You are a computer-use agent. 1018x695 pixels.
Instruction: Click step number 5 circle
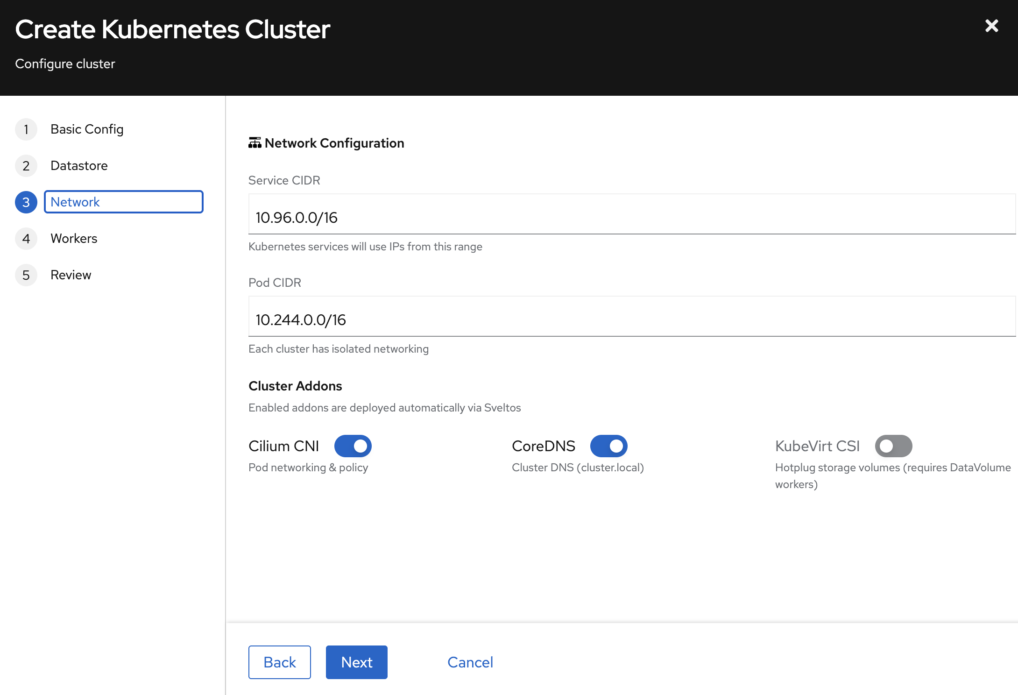[x=26, y=275]
